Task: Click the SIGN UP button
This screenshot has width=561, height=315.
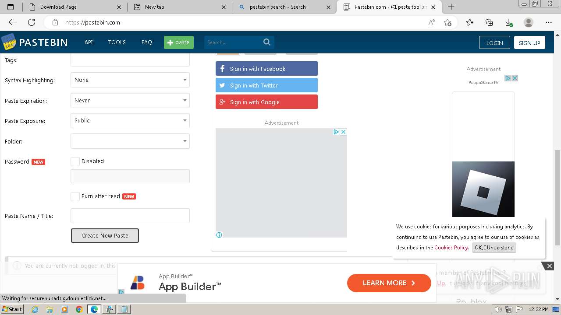Action: tap(529, 42)
